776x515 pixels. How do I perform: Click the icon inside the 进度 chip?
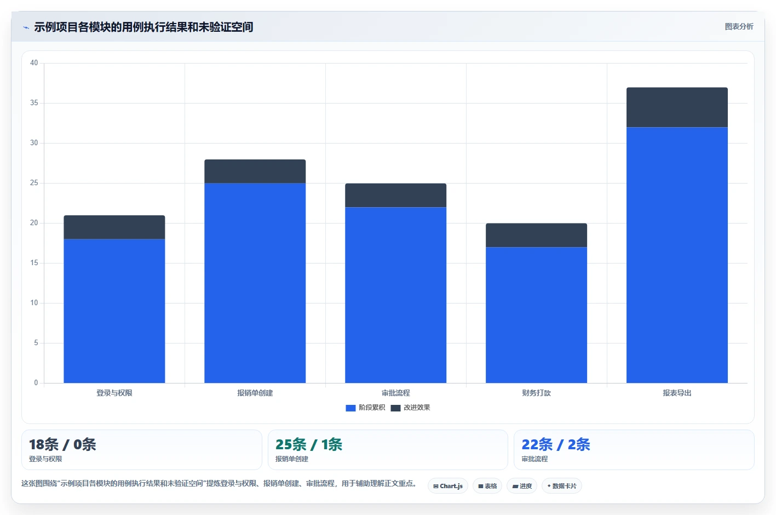tap(515, 487)
